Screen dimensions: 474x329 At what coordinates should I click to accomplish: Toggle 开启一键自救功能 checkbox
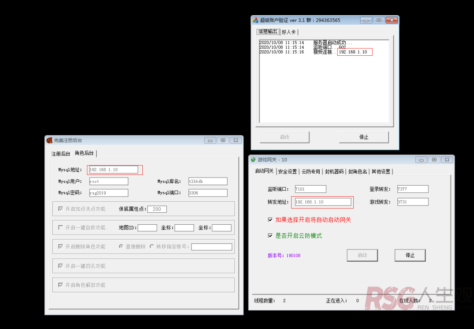click(61, 228)
